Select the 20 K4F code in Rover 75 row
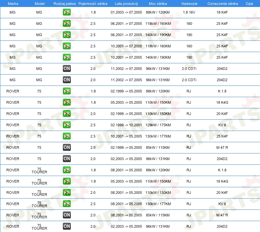The width and height of the screenshot is (260, 232). [222, 114]
